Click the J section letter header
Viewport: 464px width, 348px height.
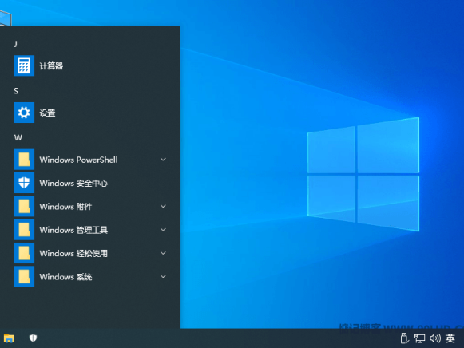(16, 44)
